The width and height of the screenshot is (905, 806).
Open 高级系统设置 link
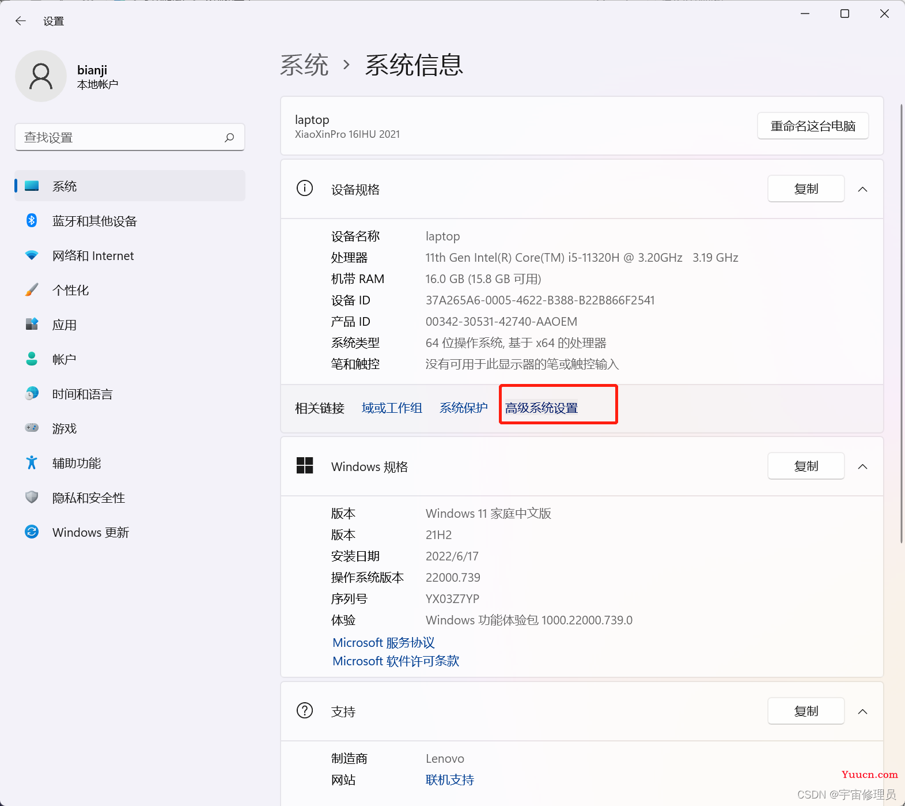[542, 408]
